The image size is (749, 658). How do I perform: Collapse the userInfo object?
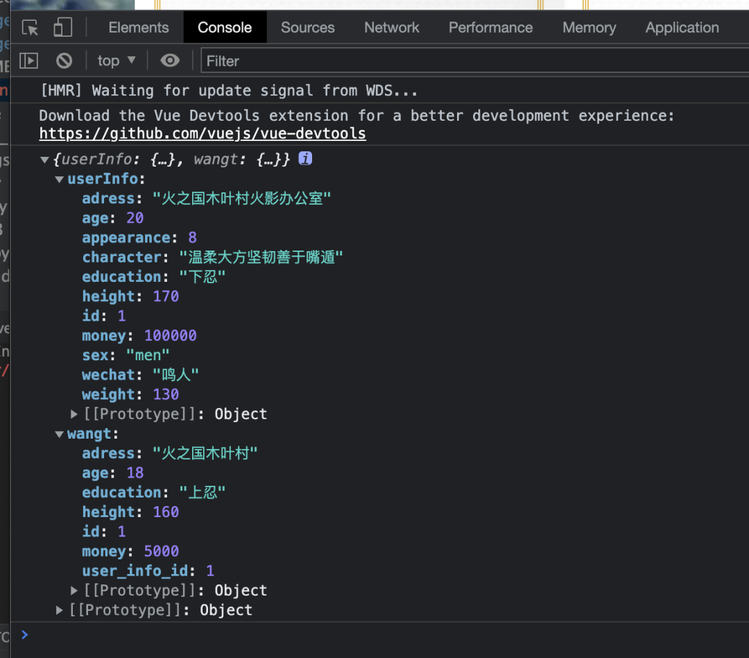[59, 179]
